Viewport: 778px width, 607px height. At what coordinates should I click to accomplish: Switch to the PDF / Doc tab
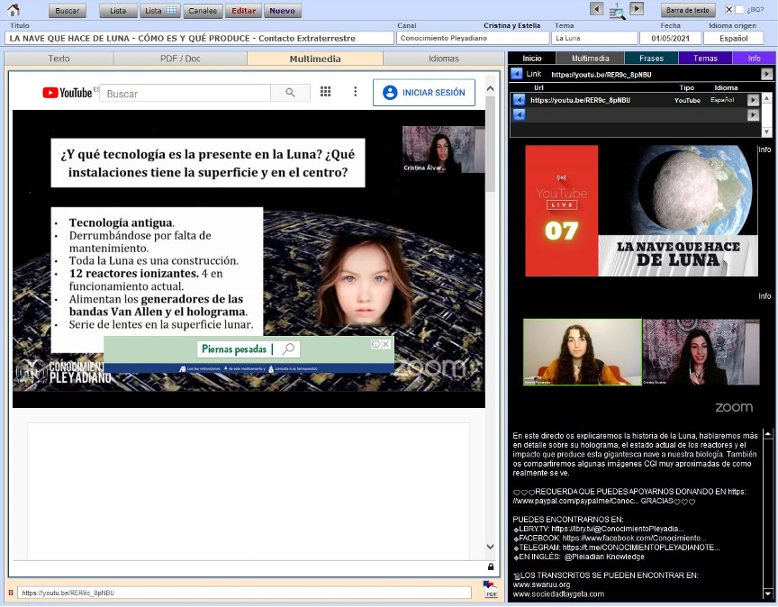pos(180,59)
